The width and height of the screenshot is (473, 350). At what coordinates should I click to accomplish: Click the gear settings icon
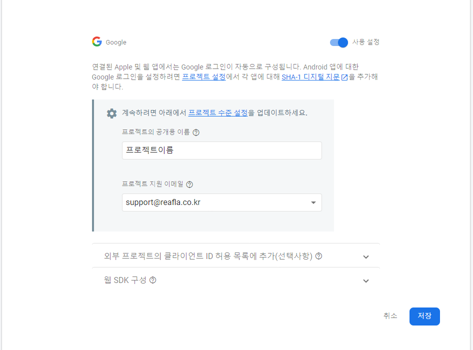[x=111, y=113]
